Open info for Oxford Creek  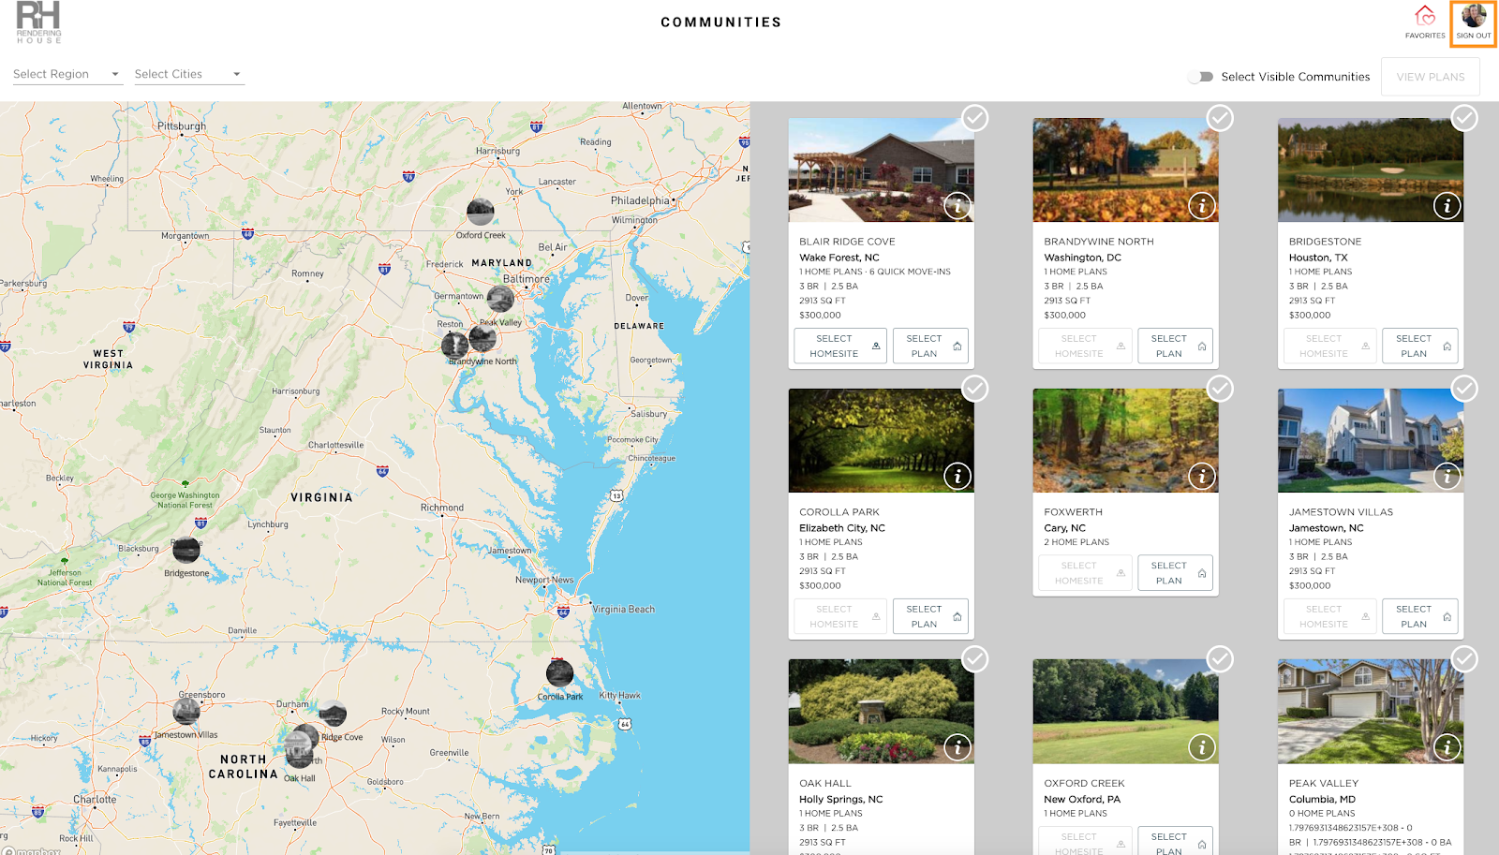point(1202,747)
